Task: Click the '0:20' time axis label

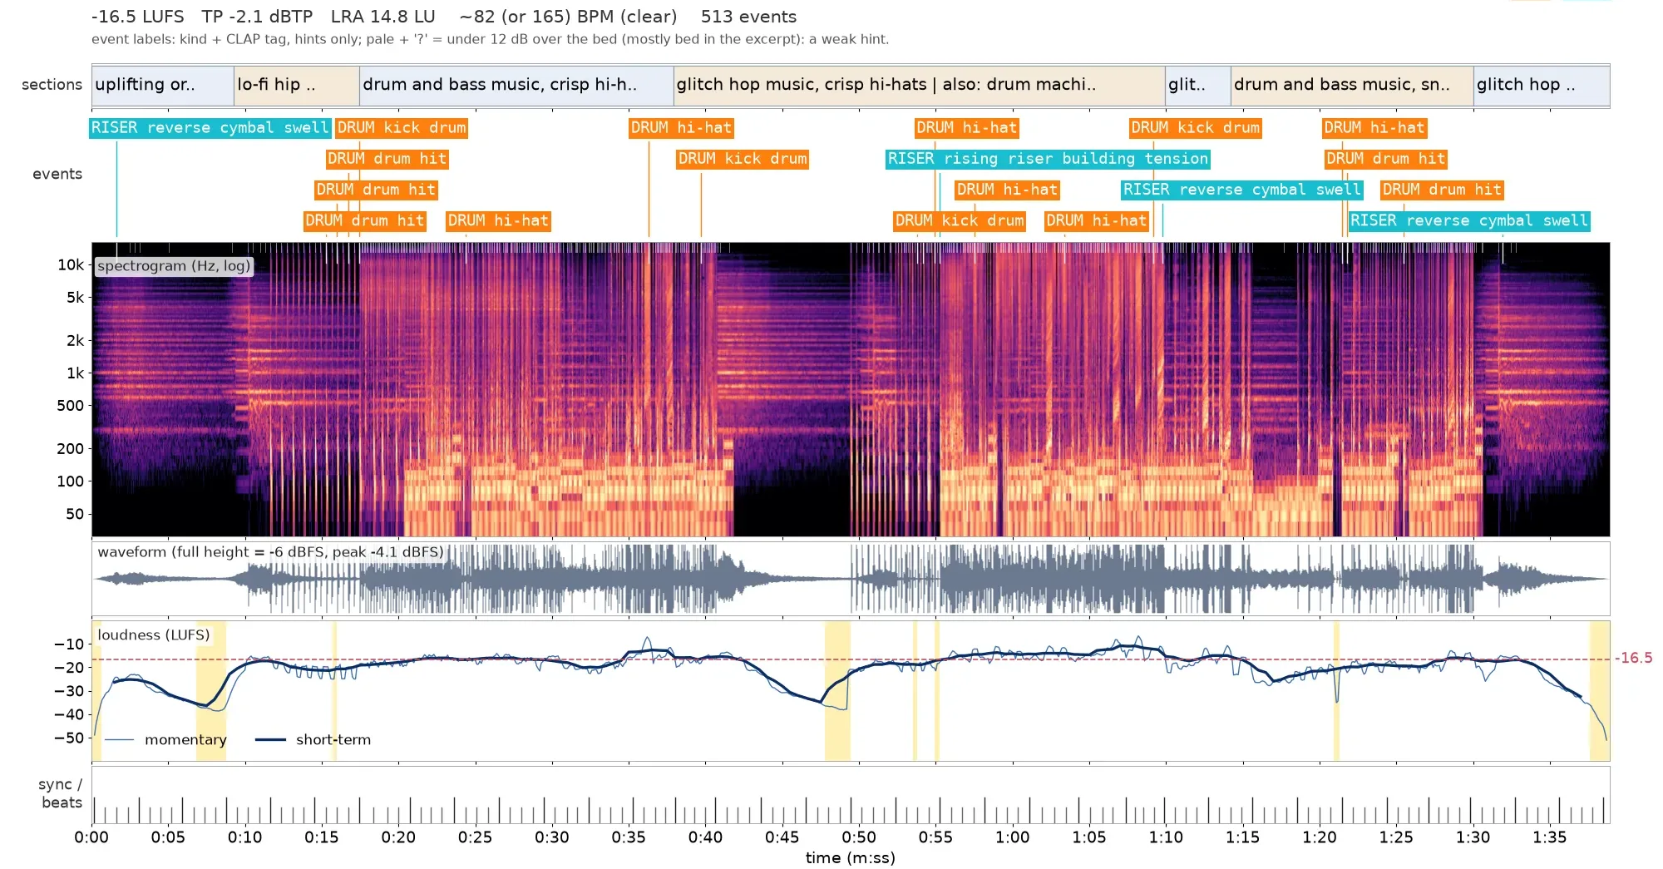Action: tap(398, 837)
